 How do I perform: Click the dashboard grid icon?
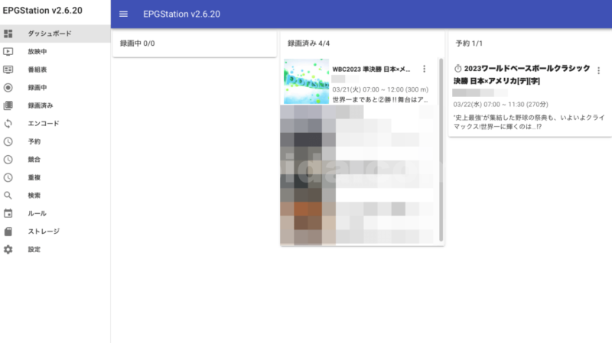coord(8,34)
